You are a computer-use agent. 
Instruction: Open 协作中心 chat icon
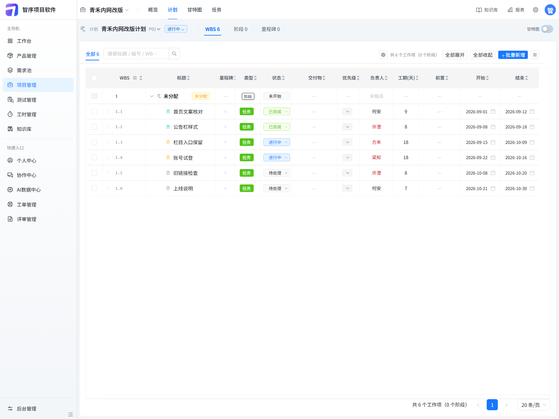click(10, 175)
